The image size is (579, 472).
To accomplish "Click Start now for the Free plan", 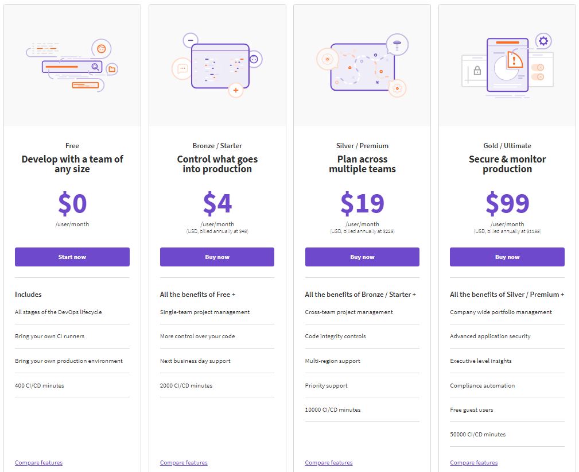I will (72, 257).
